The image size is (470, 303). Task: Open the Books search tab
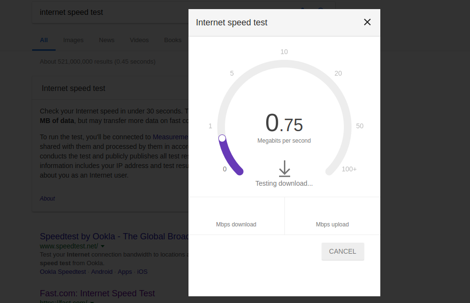pyautogui.click(x=173, y=40)
